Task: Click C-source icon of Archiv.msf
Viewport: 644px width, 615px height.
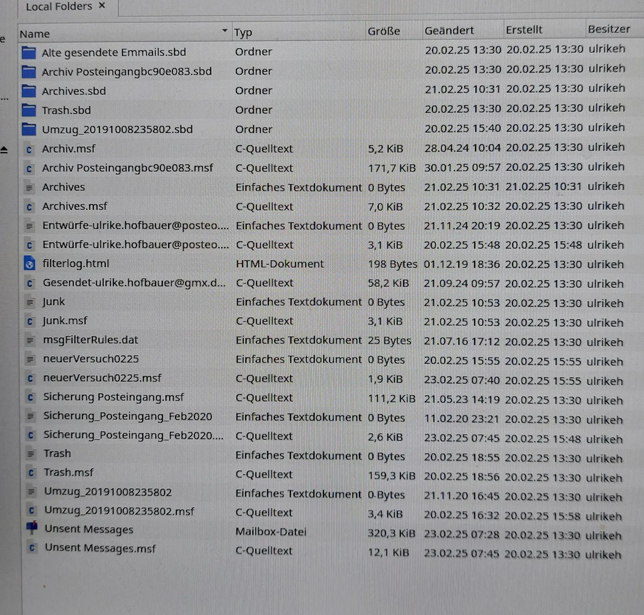Action: pos(29,149)
